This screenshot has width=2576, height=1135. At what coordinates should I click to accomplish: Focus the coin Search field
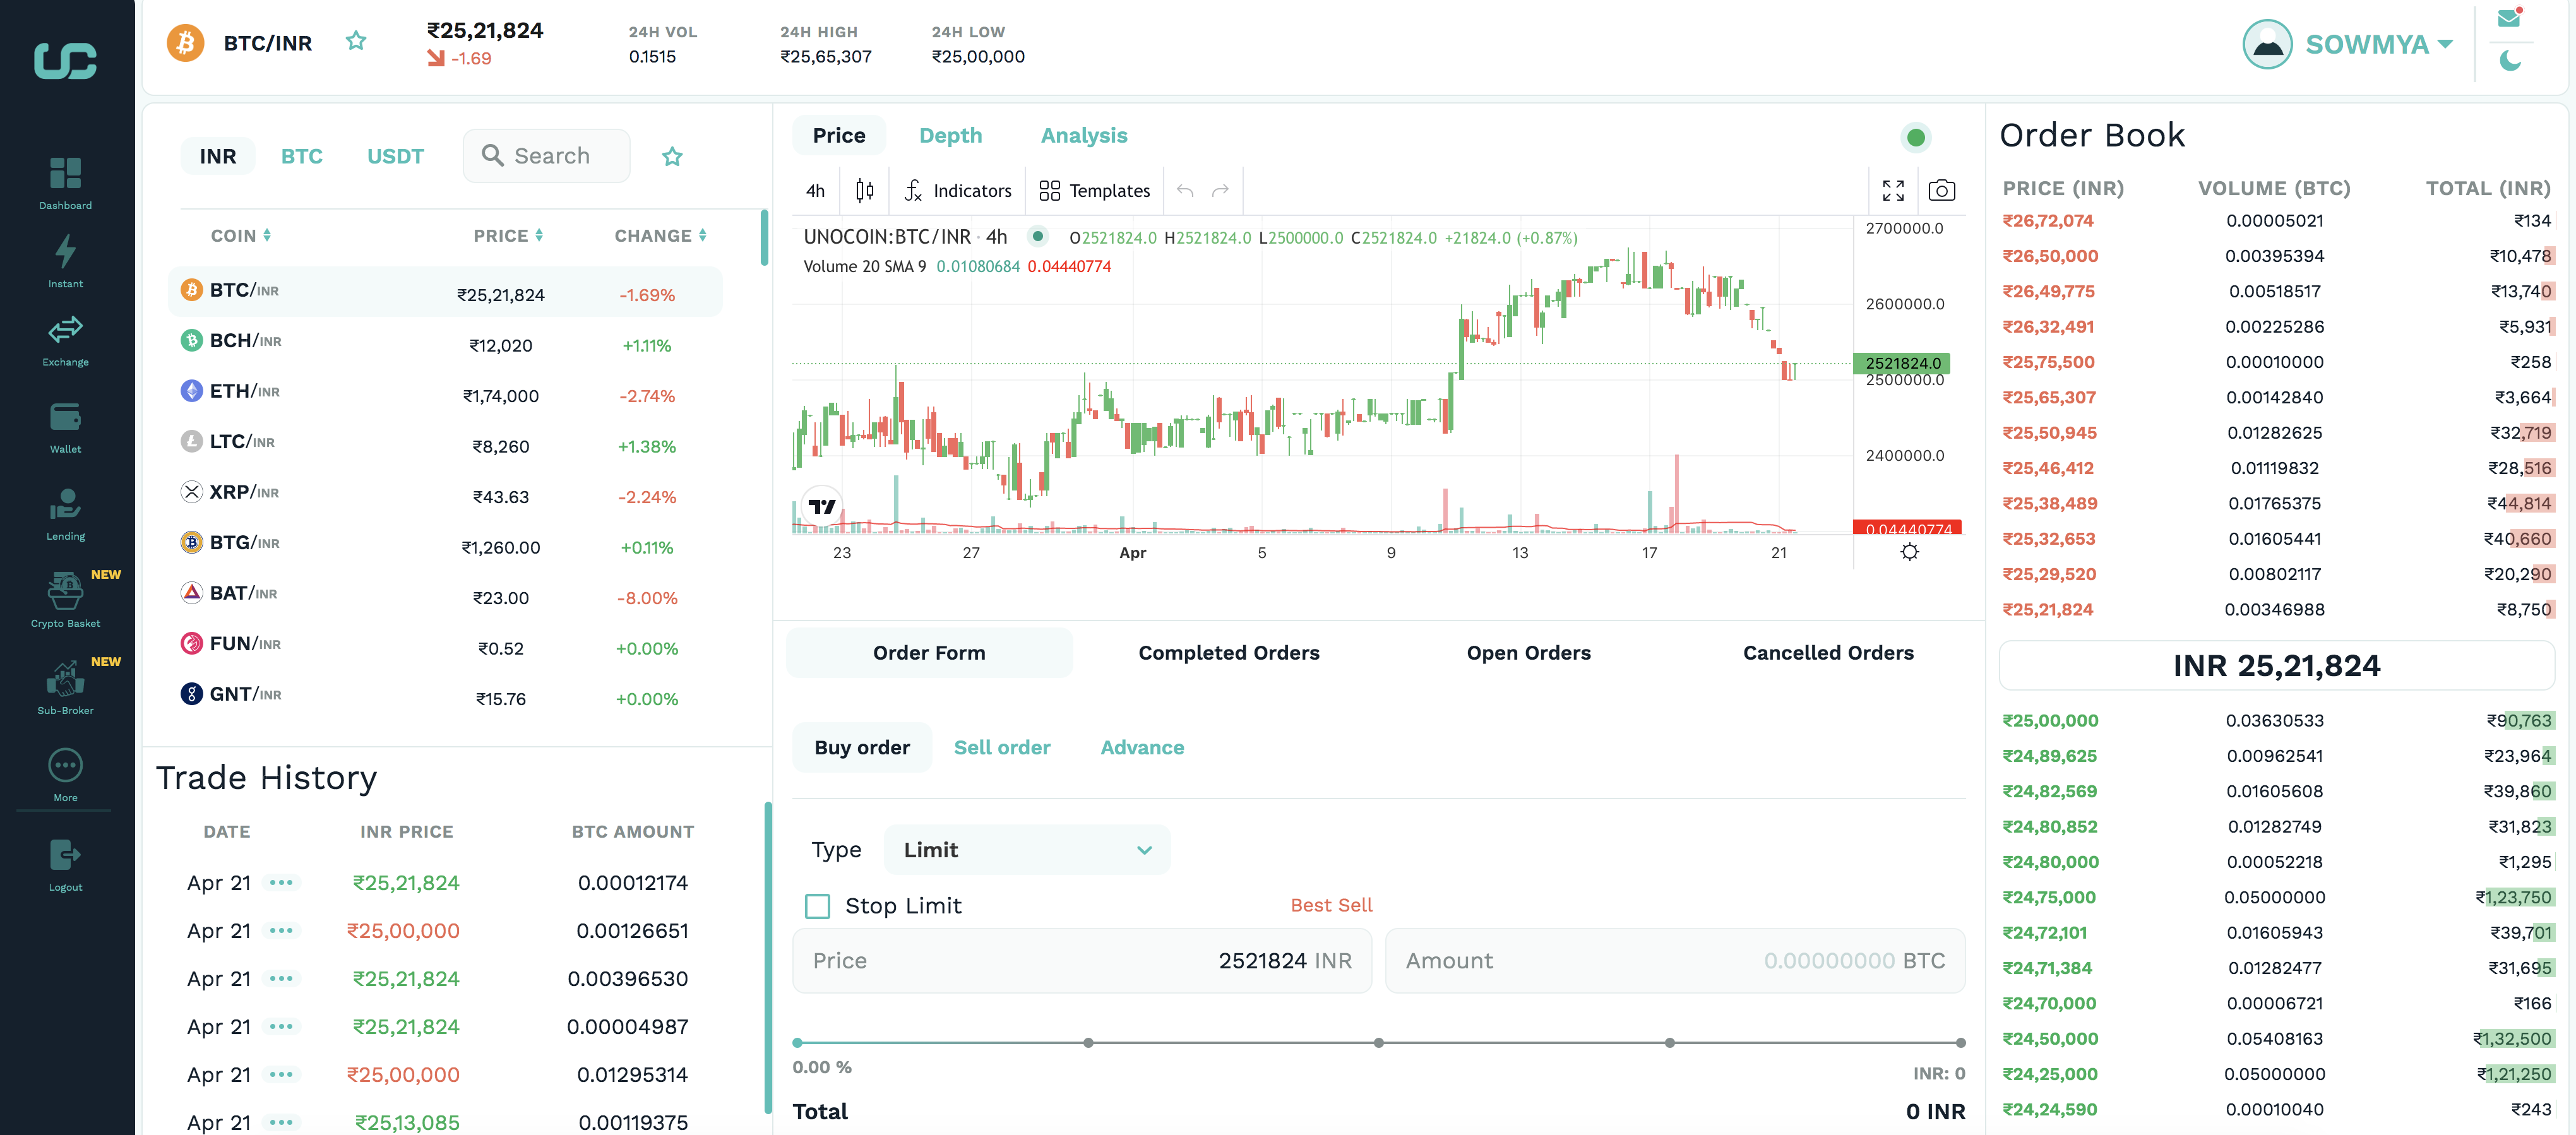[x=547, y=156]
